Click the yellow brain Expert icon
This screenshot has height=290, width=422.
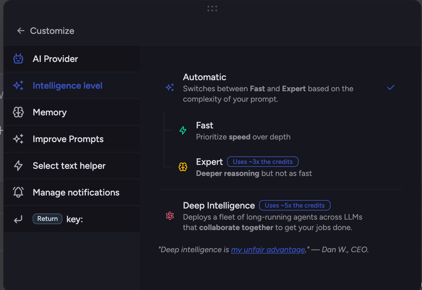[183, 167]
